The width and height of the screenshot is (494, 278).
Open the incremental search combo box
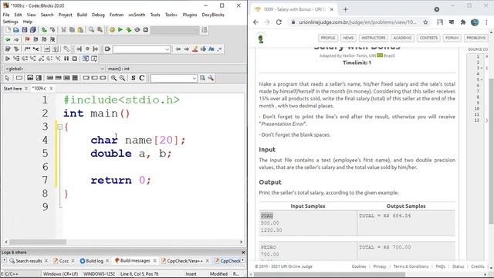[141, 49]
